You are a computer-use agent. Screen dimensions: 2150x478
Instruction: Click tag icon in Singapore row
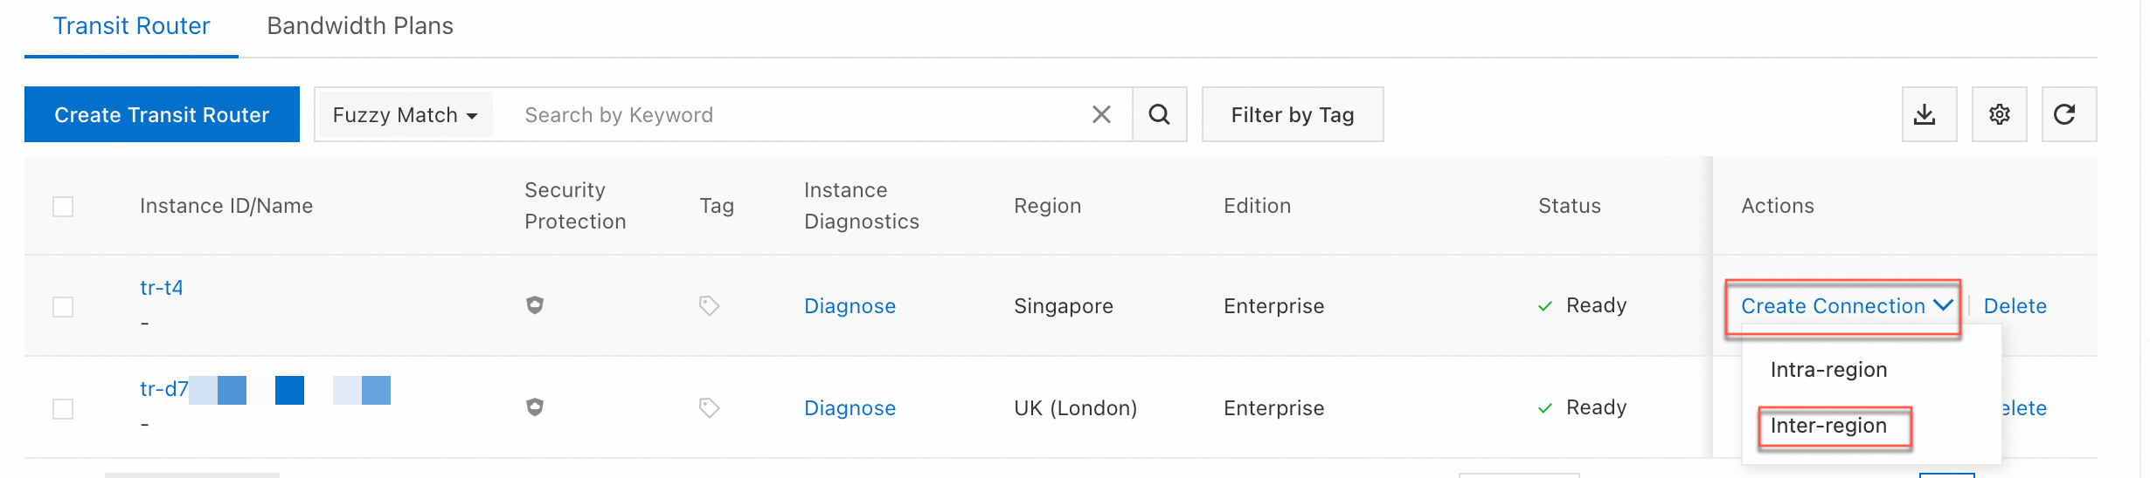709,305
